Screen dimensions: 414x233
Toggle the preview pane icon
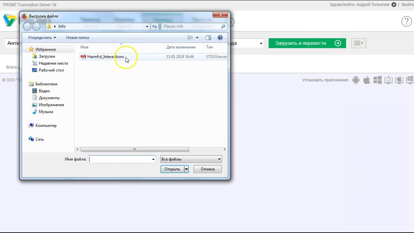point(208,38)
